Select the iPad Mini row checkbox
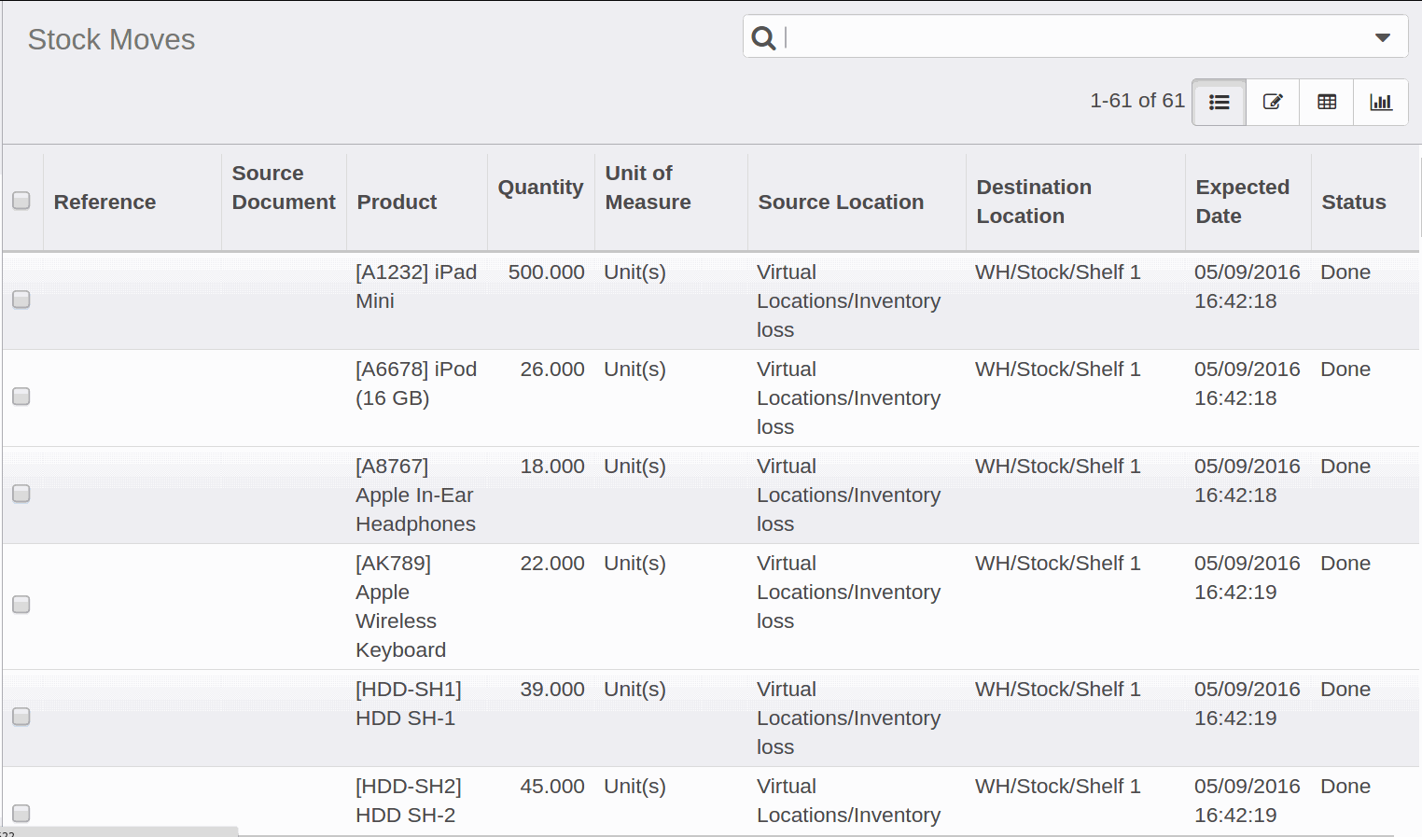The height and width of the screenshot is (837, 1422). (x=21, y=300)
